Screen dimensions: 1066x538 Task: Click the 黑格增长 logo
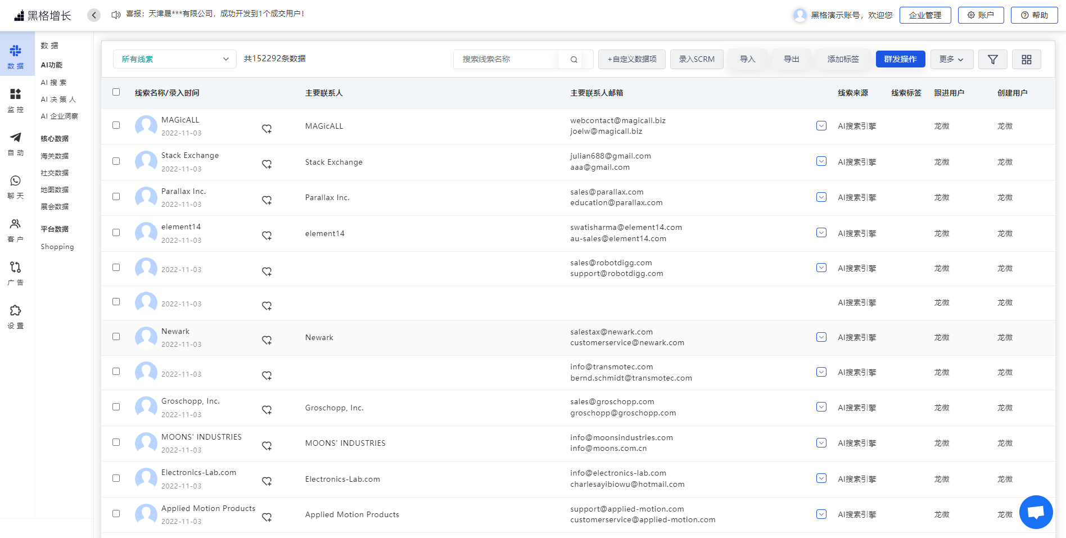43,15
